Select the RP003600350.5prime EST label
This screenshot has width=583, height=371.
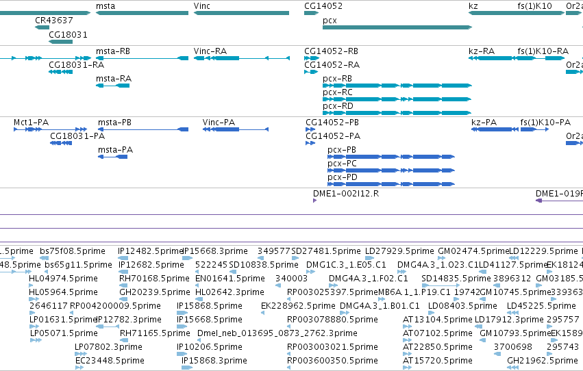pos(332,361)
